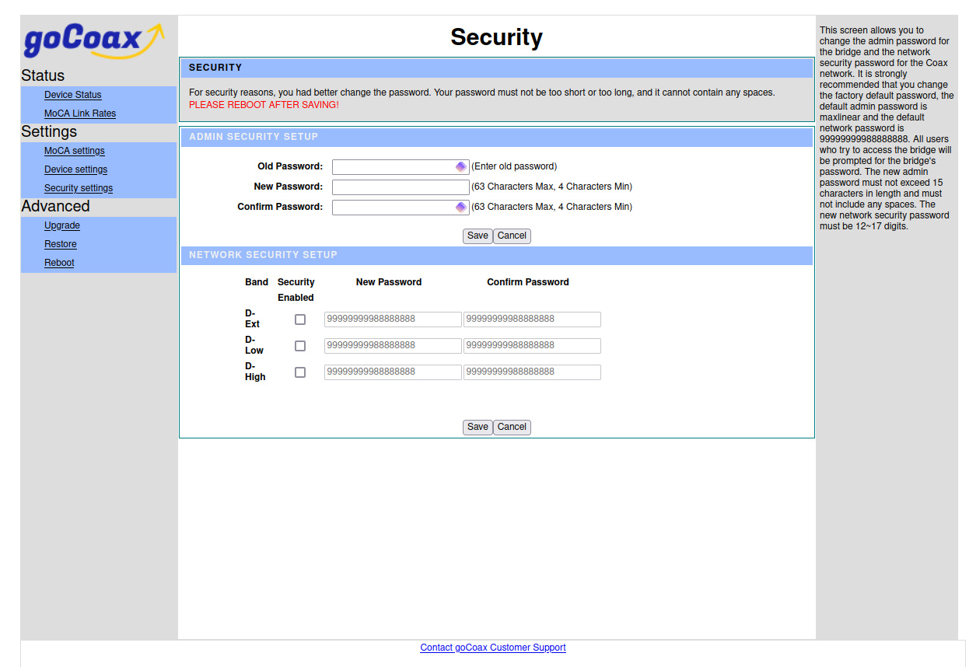Open MoCA settings in sidebar
This screenshot has width=969, height=667.
pyautogui.click(x=75, y=151)
